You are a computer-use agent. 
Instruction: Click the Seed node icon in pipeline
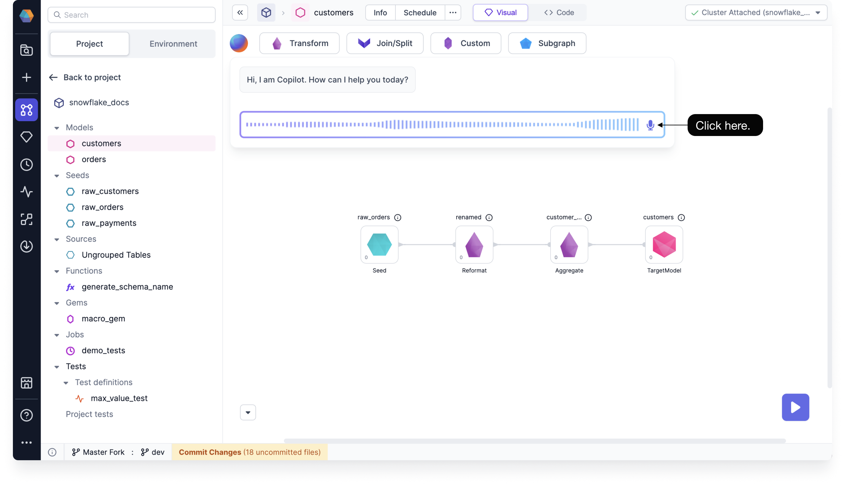coord(379,244)
